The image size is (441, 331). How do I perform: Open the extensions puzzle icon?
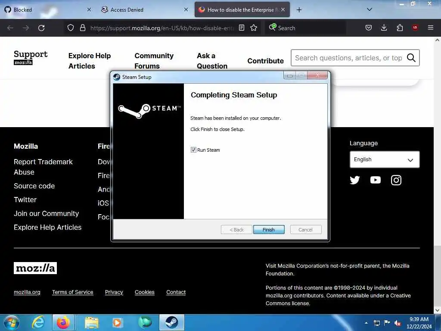400,28
